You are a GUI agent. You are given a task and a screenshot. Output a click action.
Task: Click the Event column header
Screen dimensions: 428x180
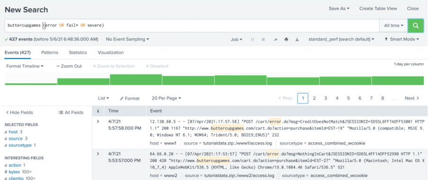(156, 111)
